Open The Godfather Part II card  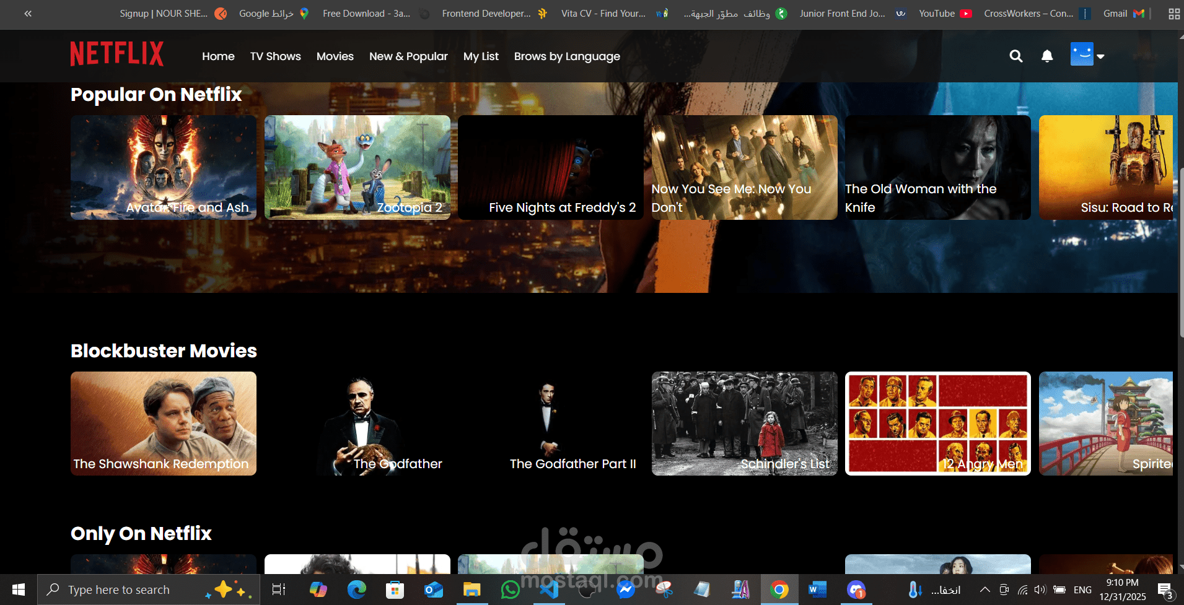click(x=551, y=424)
